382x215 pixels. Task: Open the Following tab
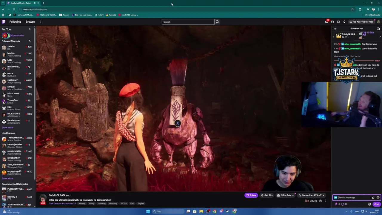coord(15,22)
